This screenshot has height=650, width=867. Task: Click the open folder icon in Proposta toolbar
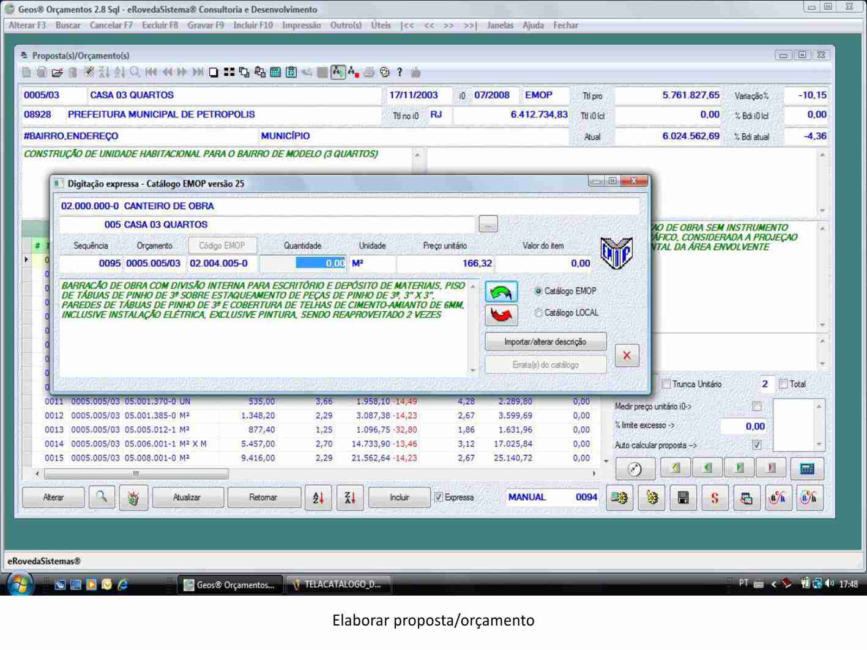click(57, 72)
